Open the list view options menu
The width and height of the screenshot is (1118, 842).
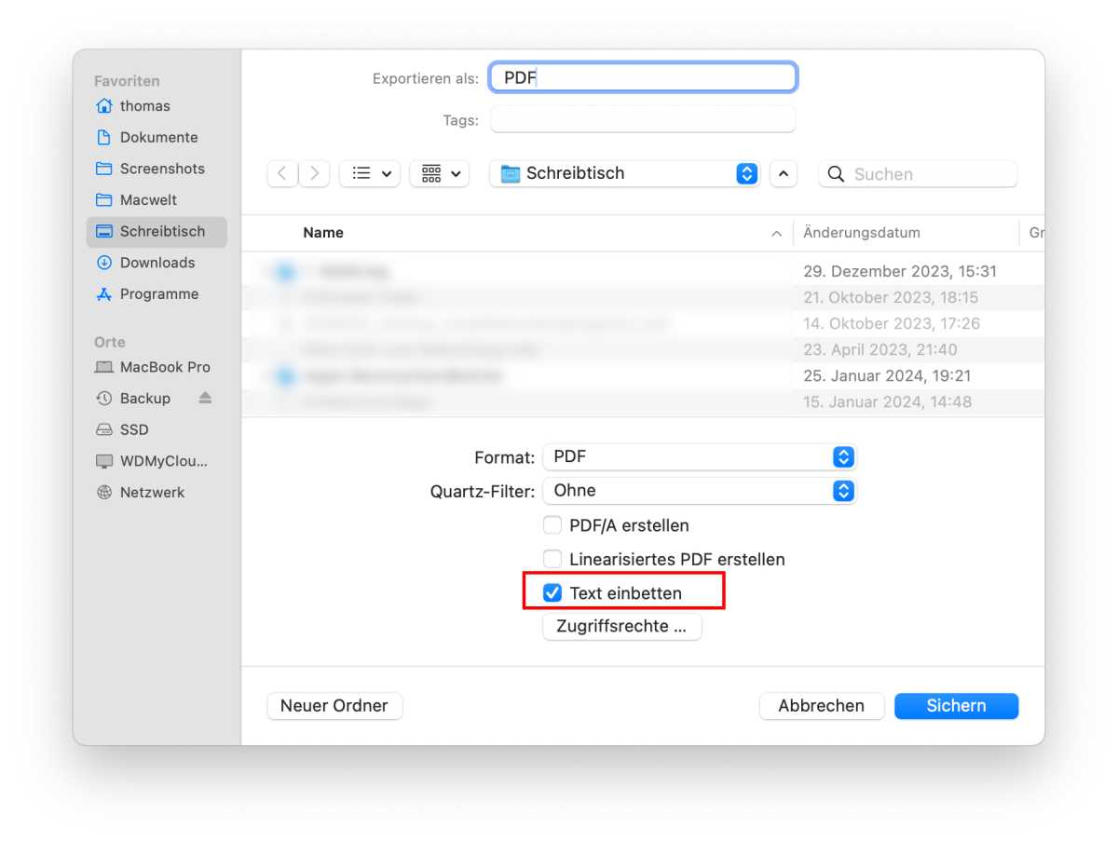(x=370, y=173)
